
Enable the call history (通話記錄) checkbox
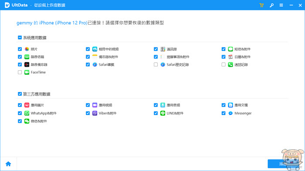[224, 65]
